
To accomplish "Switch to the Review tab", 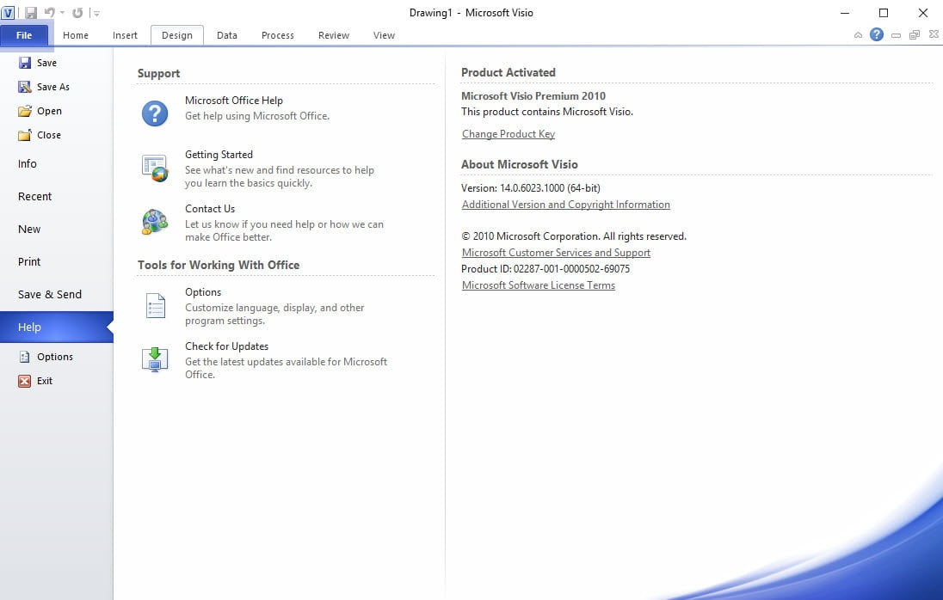I will (334, 35).
